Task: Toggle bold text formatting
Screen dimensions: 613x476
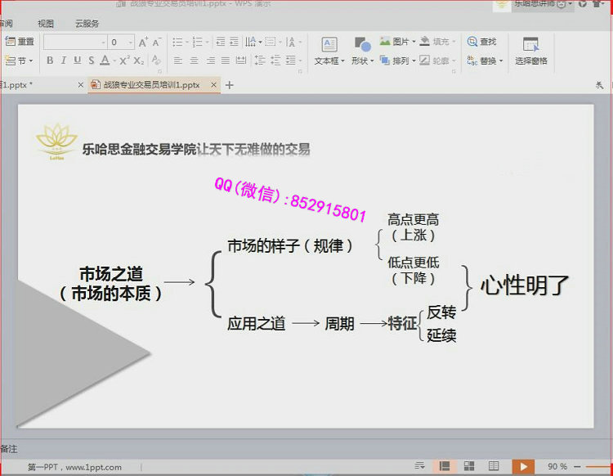Action: click(50, 61)
